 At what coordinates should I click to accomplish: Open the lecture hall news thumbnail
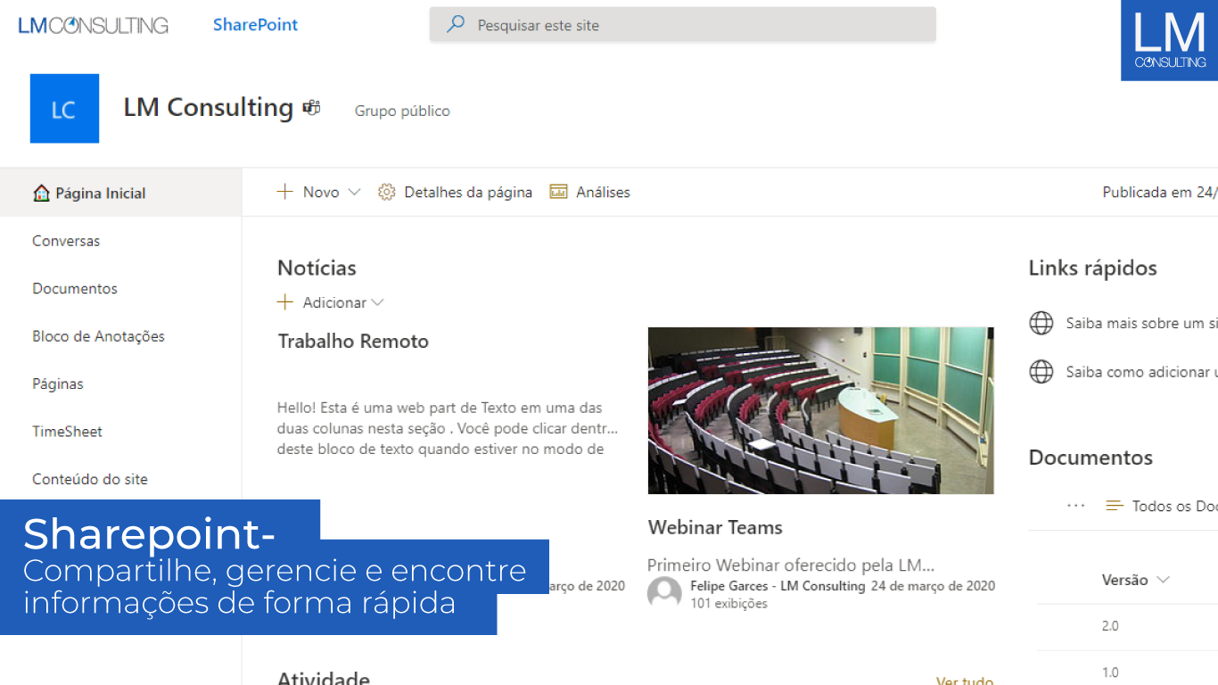point(820,410)
